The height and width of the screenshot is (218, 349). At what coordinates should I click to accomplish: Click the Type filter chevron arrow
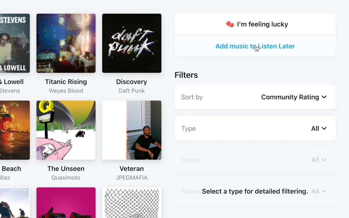click(324, 128)
